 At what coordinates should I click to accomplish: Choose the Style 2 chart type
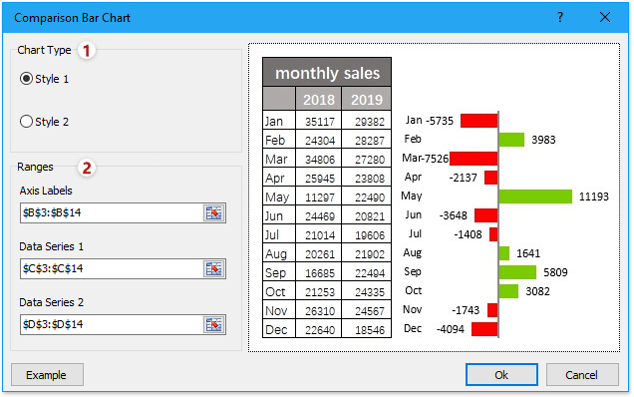pyautogui.click(x=26, y=122)
